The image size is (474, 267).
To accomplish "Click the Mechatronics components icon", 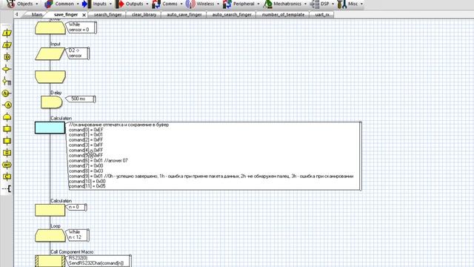I will pos(268,4).
